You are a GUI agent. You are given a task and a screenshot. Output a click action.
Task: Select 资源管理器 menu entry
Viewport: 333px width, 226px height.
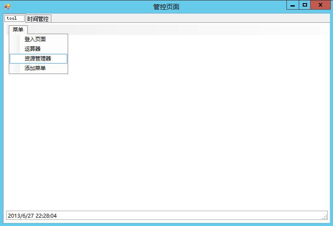[x=38, y=59]
